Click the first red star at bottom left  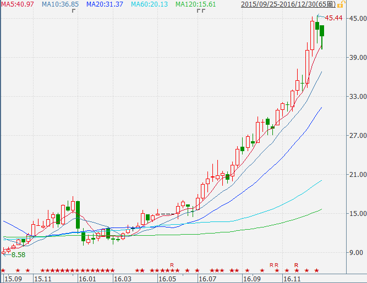3,270
